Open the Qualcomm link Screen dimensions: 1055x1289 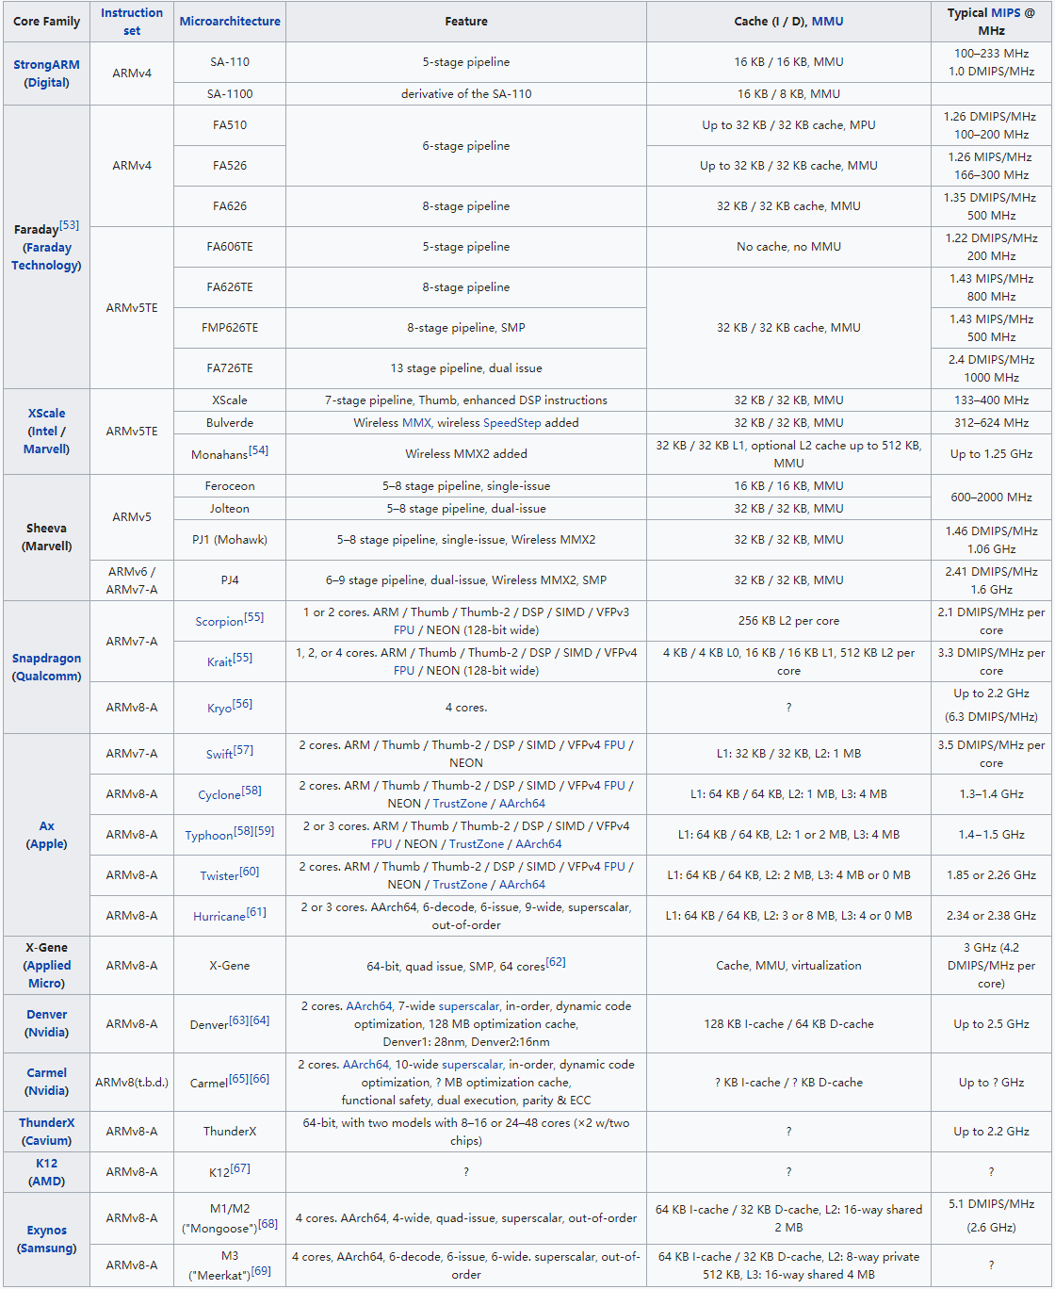pos(47,676)
